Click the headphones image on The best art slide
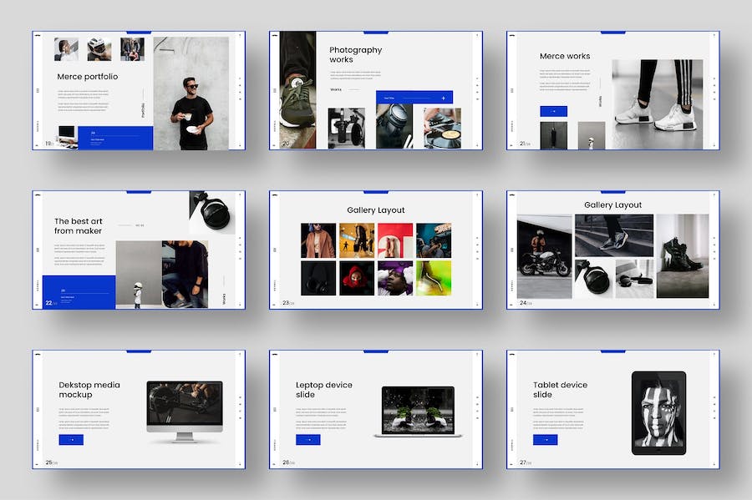Image resolution: width=752 pixels, height=500 pixels. (213, 212)
